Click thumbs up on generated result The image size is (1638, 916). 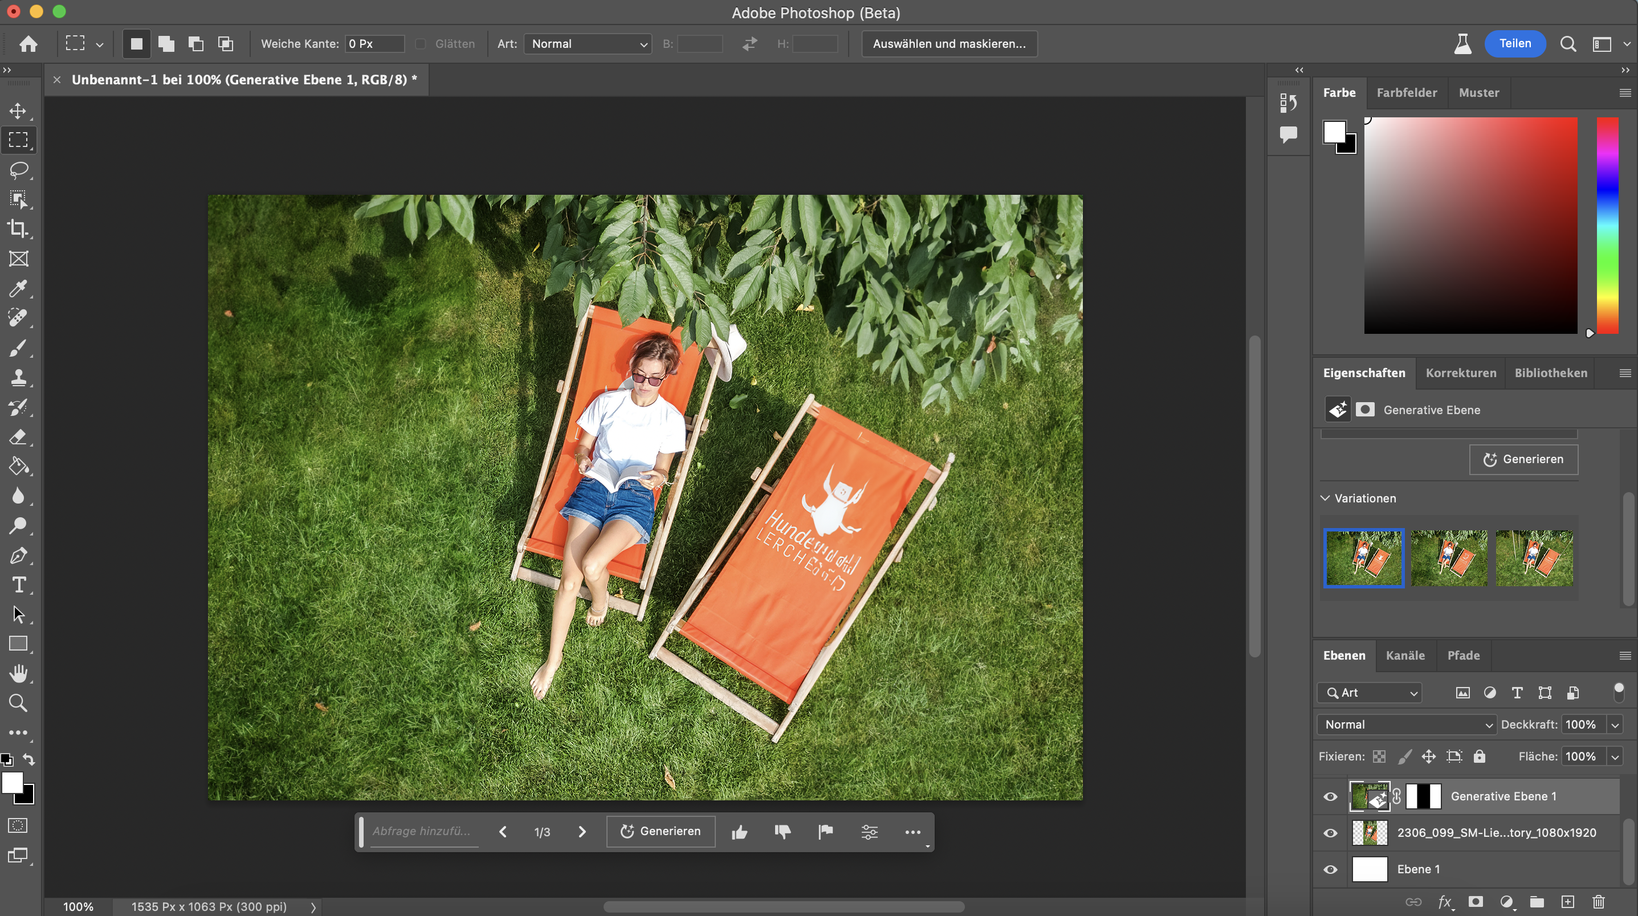739,832
